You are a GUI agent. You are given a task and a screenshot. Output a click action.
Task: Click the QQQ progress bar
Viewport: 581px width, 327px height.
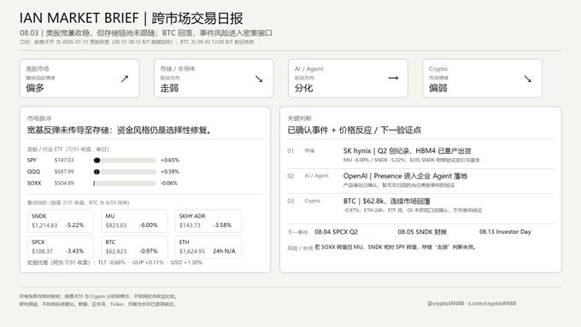pyautogui.click(x=125, y=172)
